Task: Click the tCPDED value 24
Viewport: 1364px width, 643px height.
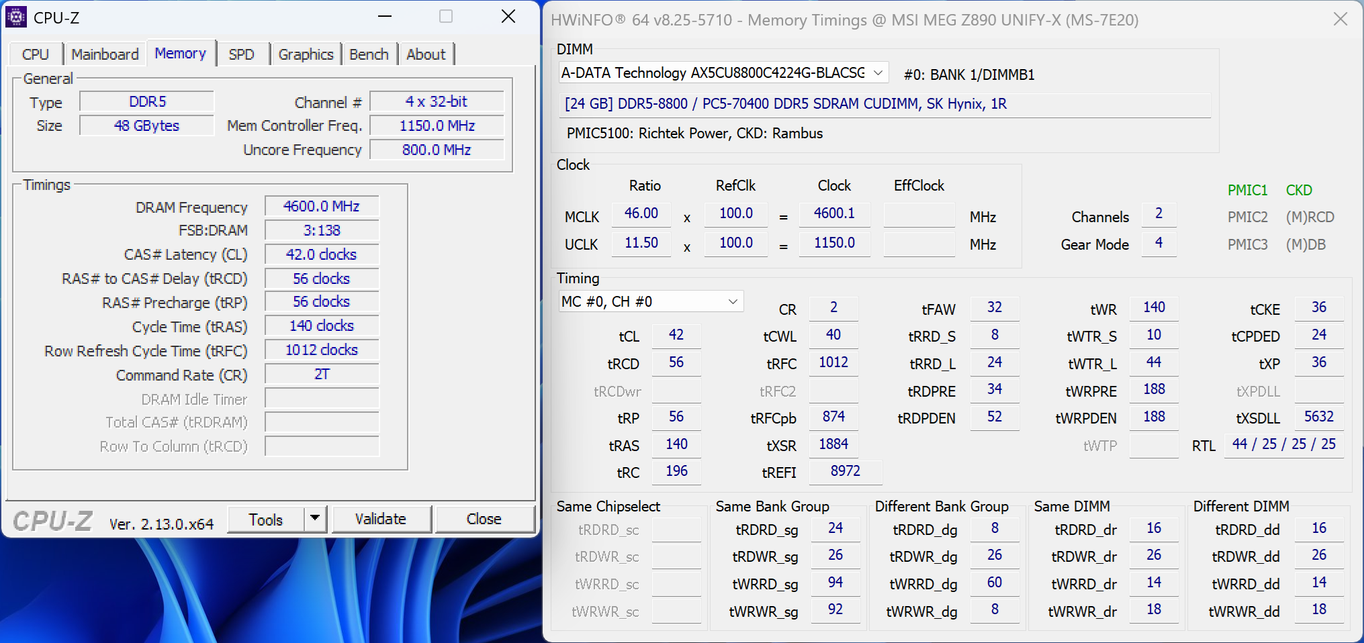Action: tap(1319, 335)
